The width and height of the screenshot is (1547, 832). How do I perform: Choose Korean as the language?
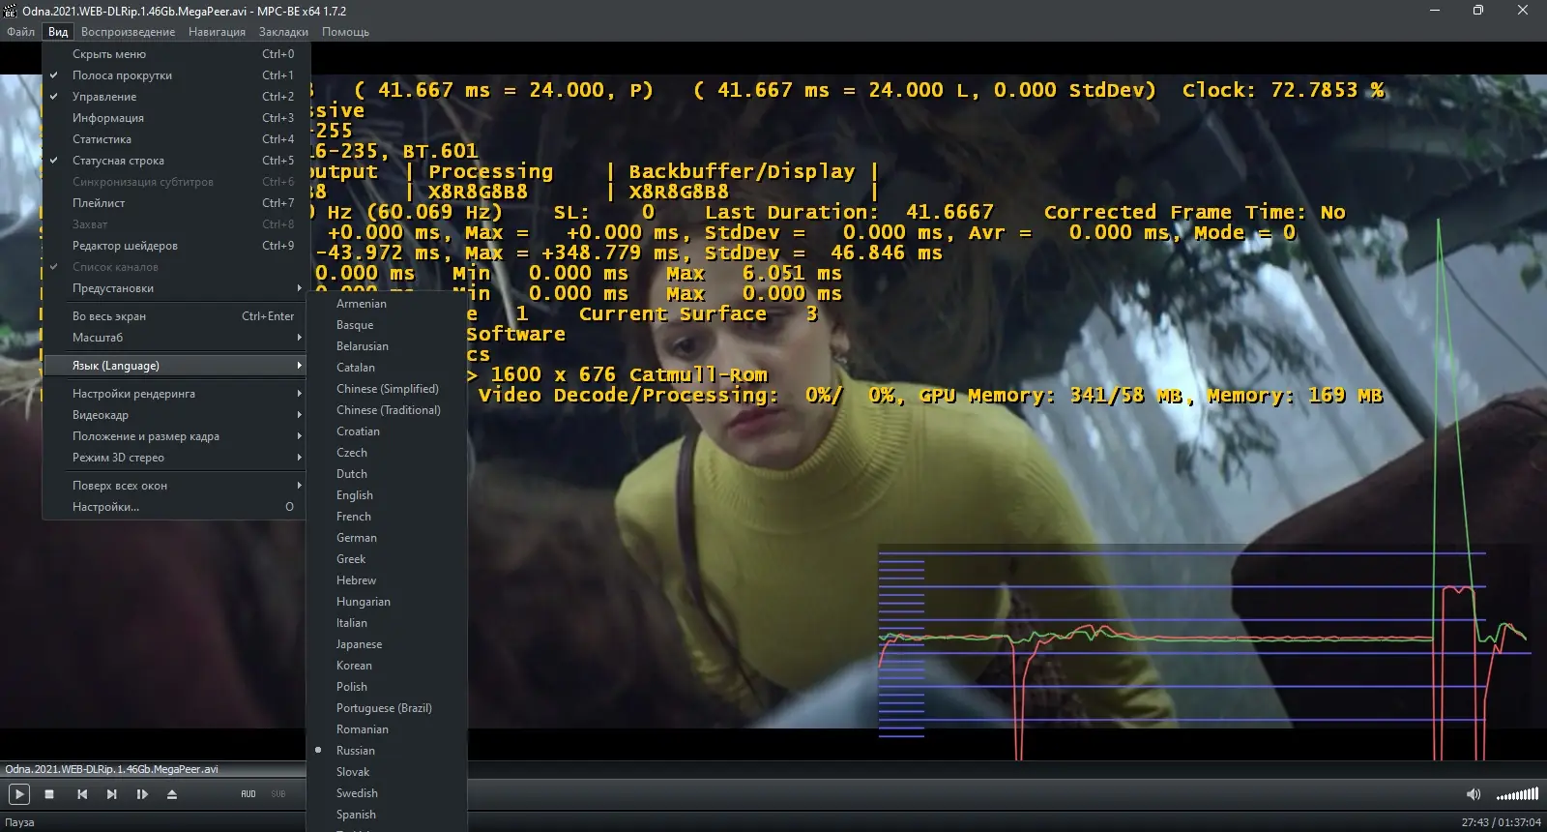(x=387, y=666)
